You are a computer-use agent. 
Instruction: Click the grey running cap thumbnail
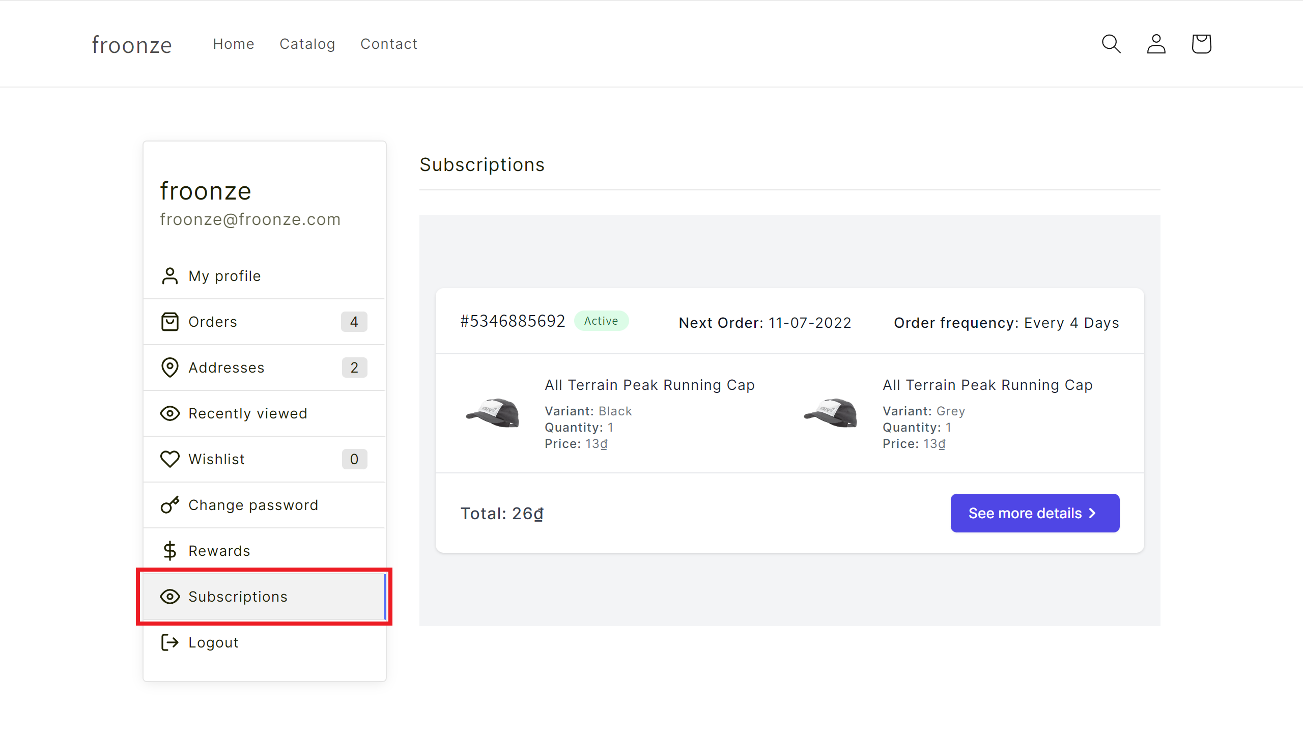pyautogui.click(x=831, y=413)
